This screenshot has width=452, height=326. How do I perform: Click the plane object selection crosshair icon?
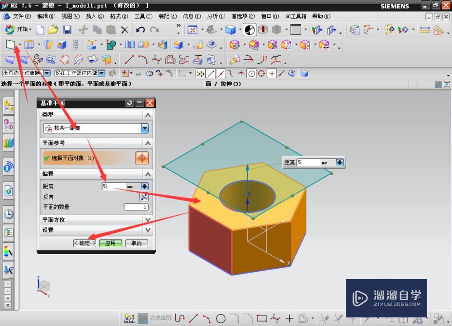(142, 158)
